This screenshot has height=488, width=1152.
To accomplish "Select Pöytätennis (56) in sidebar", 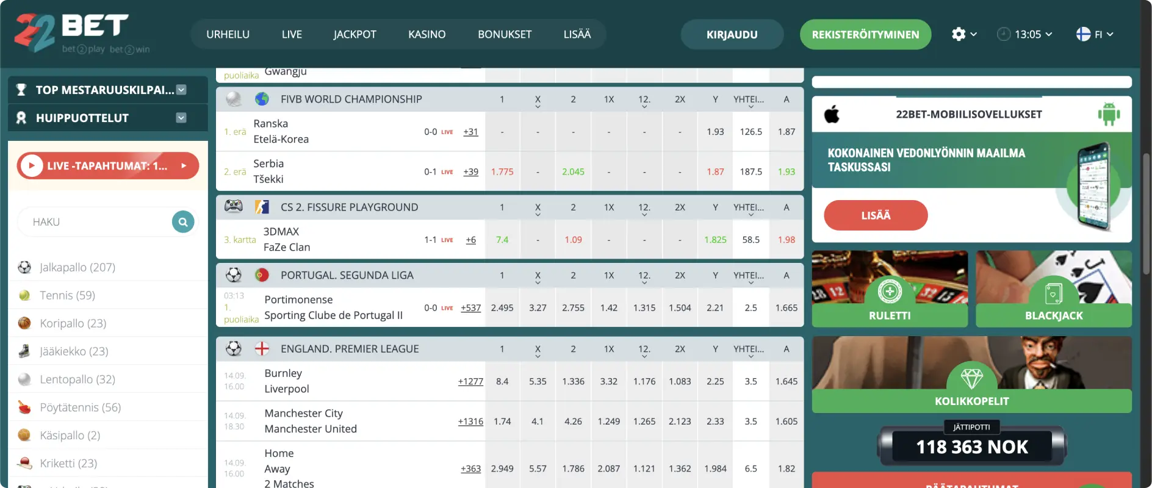I will click(81, 407).
